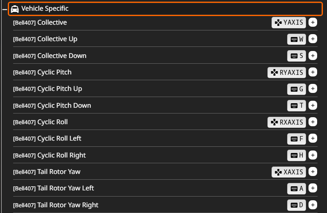
Task: Edit the W key binding
Action: 297,39
